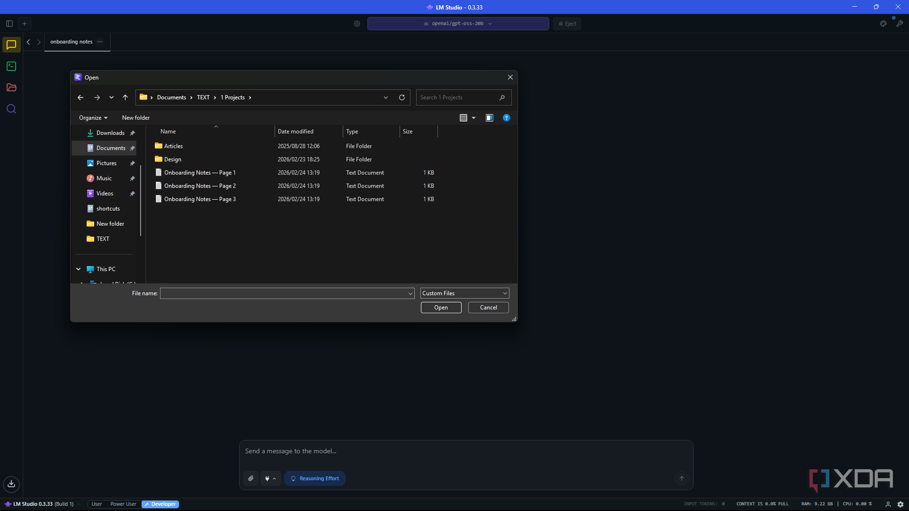Expand the Organize menu
Screen dimensions: 909x511
coord(93,118)
